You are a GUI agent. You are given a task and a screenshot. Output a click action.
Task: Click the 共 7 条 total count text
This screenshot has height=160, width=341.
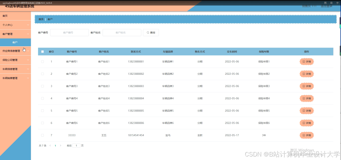42,145
